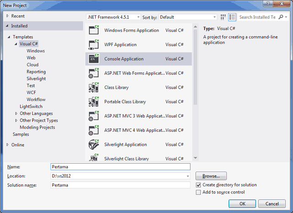The width and height of the screenshot is (293, 213).
Task: Select the ASP.NET Web Forms Application icon
Action: point(94,73)
